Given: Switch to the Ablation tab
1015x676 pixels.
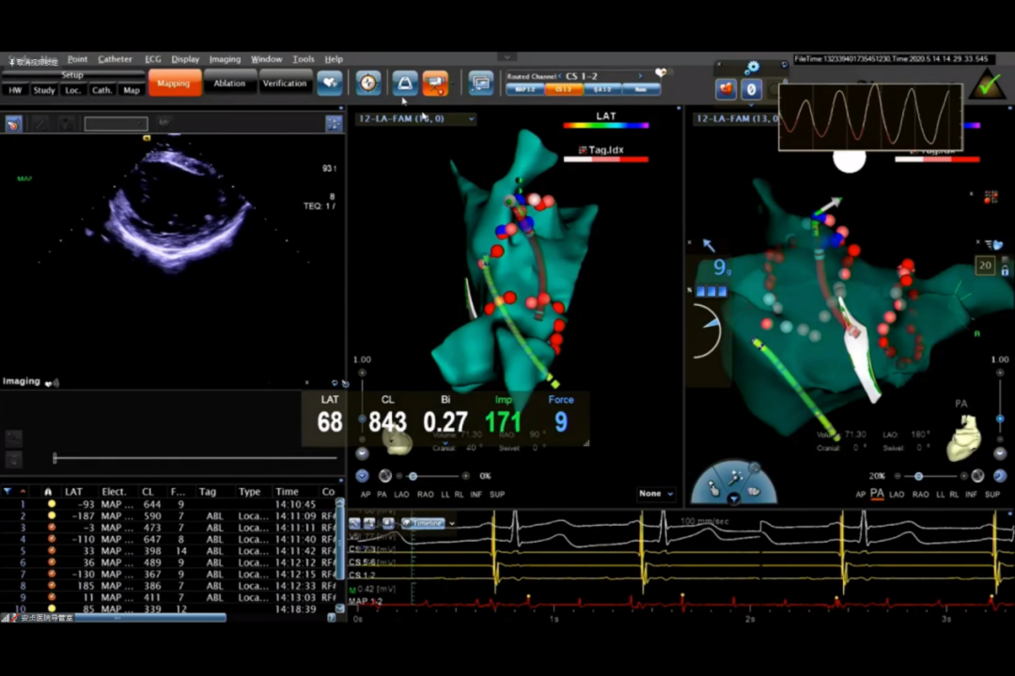Looking at the screenshot, I should 229,84.
